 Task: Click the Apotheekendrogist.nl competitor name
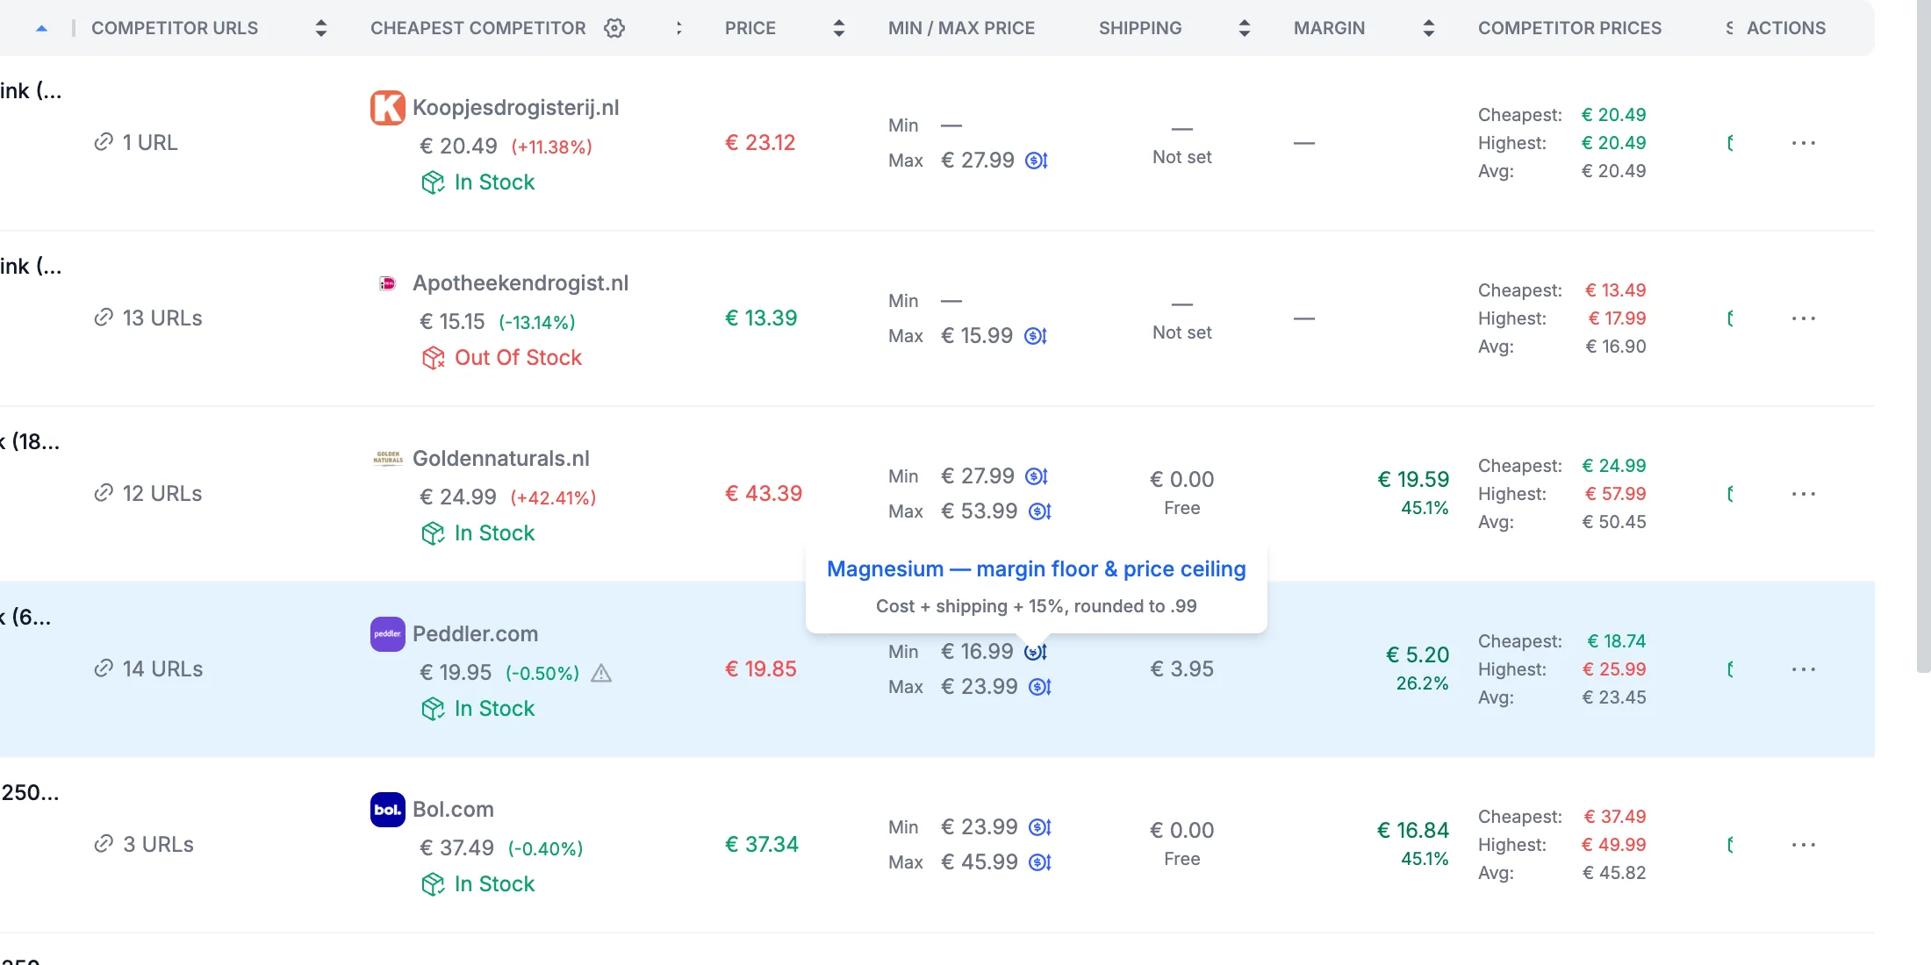(520, 283)
